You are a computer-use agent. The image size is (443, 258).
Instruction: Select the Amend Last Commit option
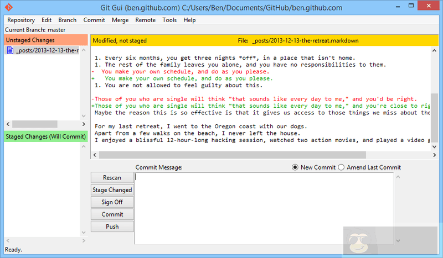point(341,167)
